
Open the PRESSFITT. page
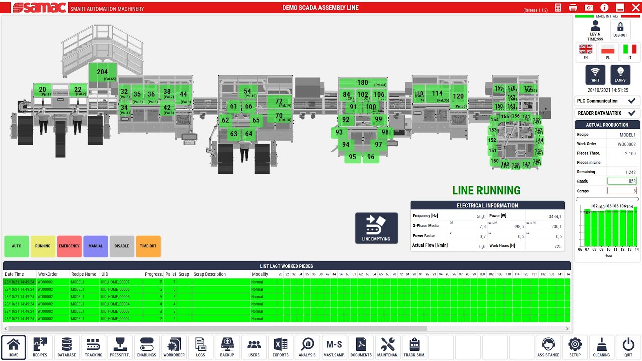[x=120, y=347]
